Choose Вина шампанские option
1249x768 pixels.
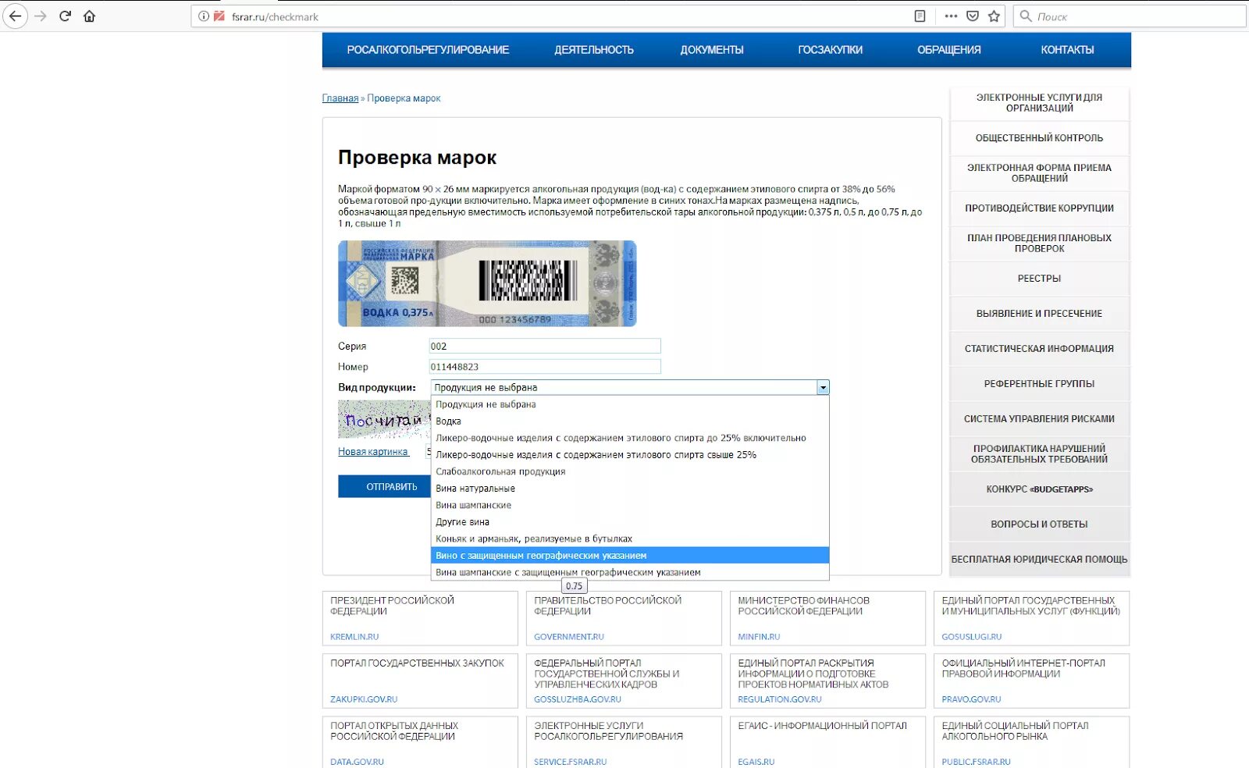coord(630,505)
